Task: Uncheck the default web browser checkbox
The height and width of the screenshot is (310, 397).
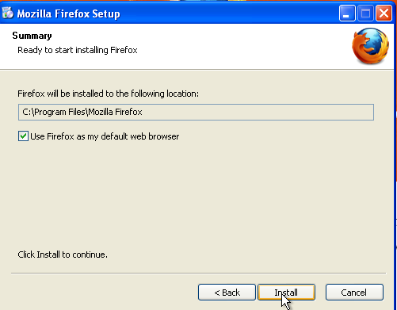Action: (x=23, y=136)
